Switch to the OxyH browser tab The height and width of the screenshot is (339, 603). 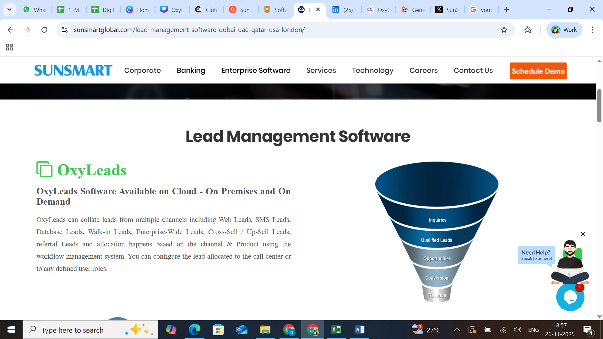coord(172,10)
